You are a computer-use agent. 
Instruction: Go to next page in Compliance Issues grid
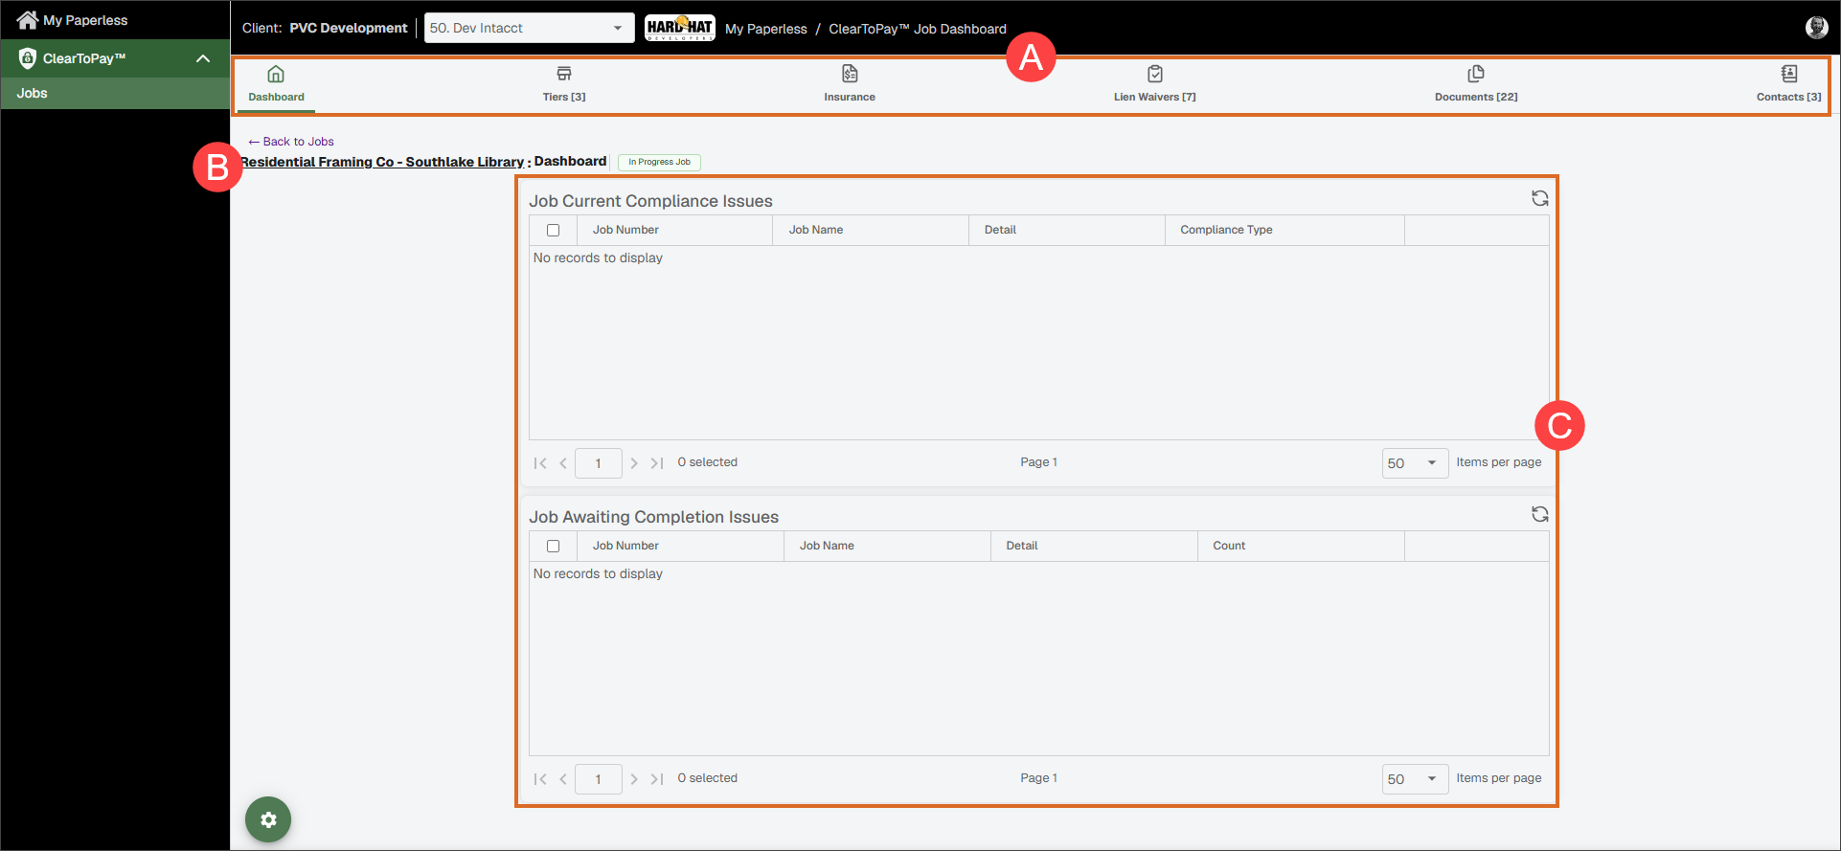(634, 463)
